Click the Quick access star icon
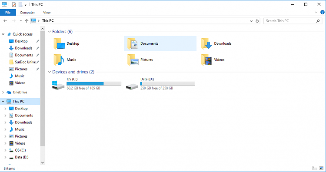The width and height of the screenshot is (326, 172). click(10, 34)
